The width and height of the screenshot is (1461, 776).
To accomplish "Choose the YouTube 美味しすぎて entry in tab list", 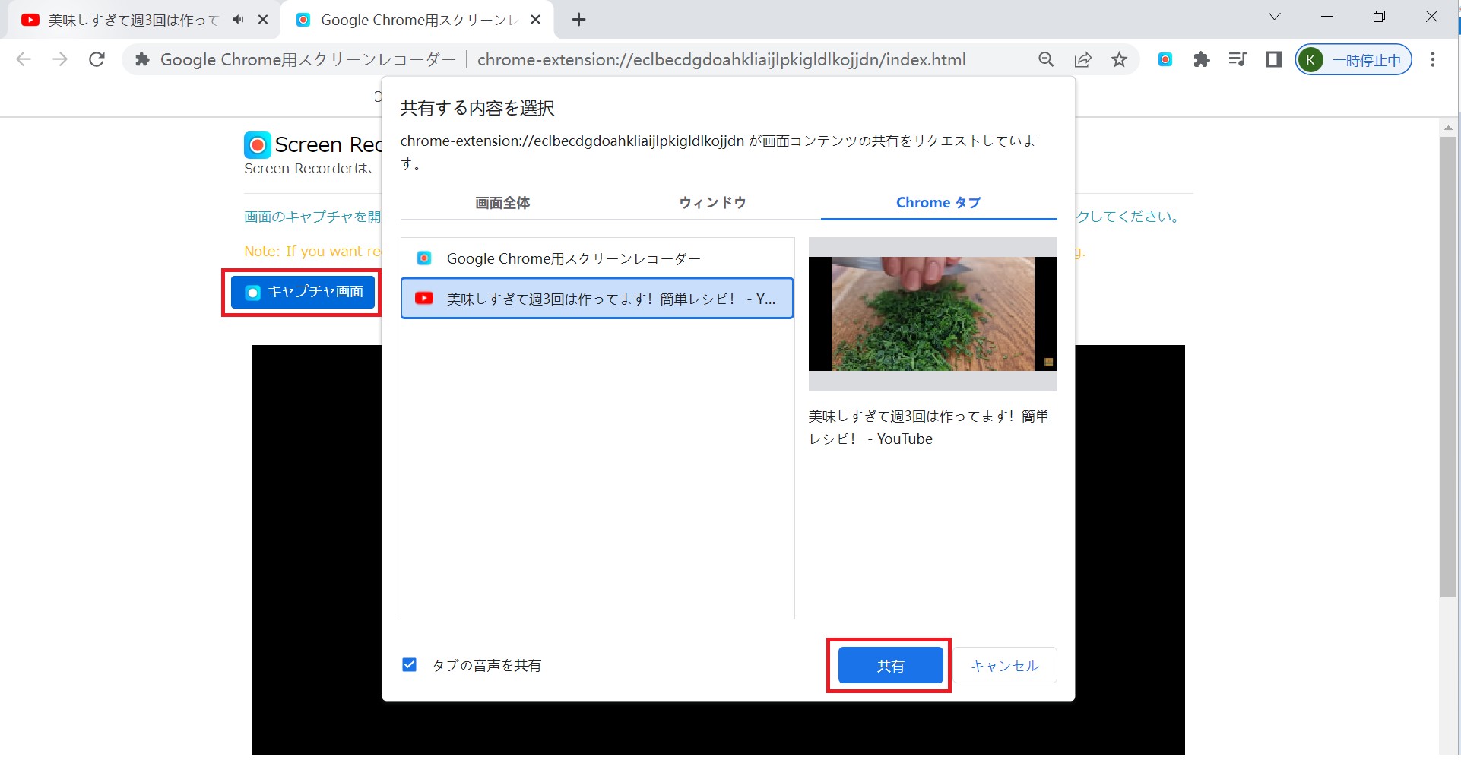I will [597, 298].
